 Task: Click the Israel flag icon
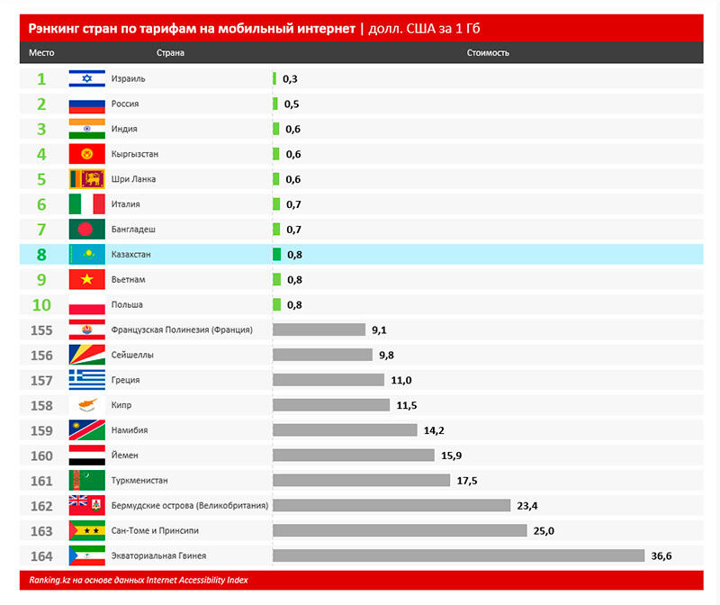click(87, 79)
